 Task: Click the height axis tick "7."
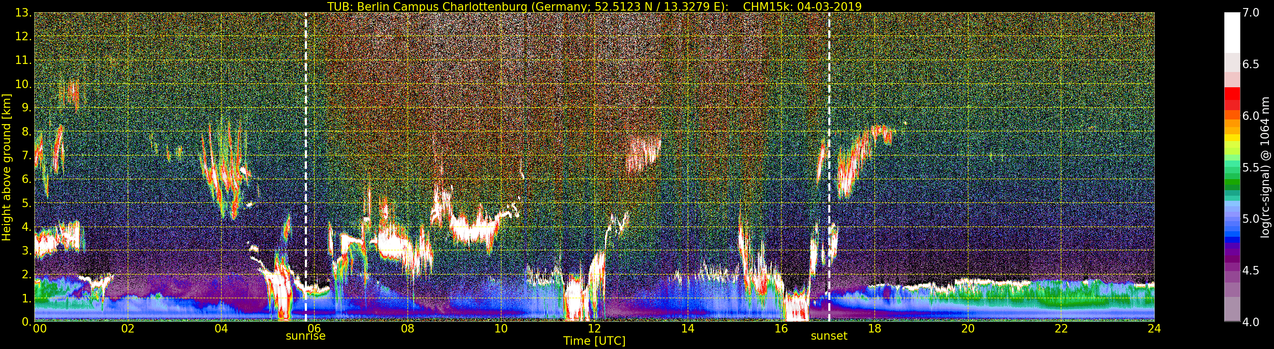coord(26,155)
